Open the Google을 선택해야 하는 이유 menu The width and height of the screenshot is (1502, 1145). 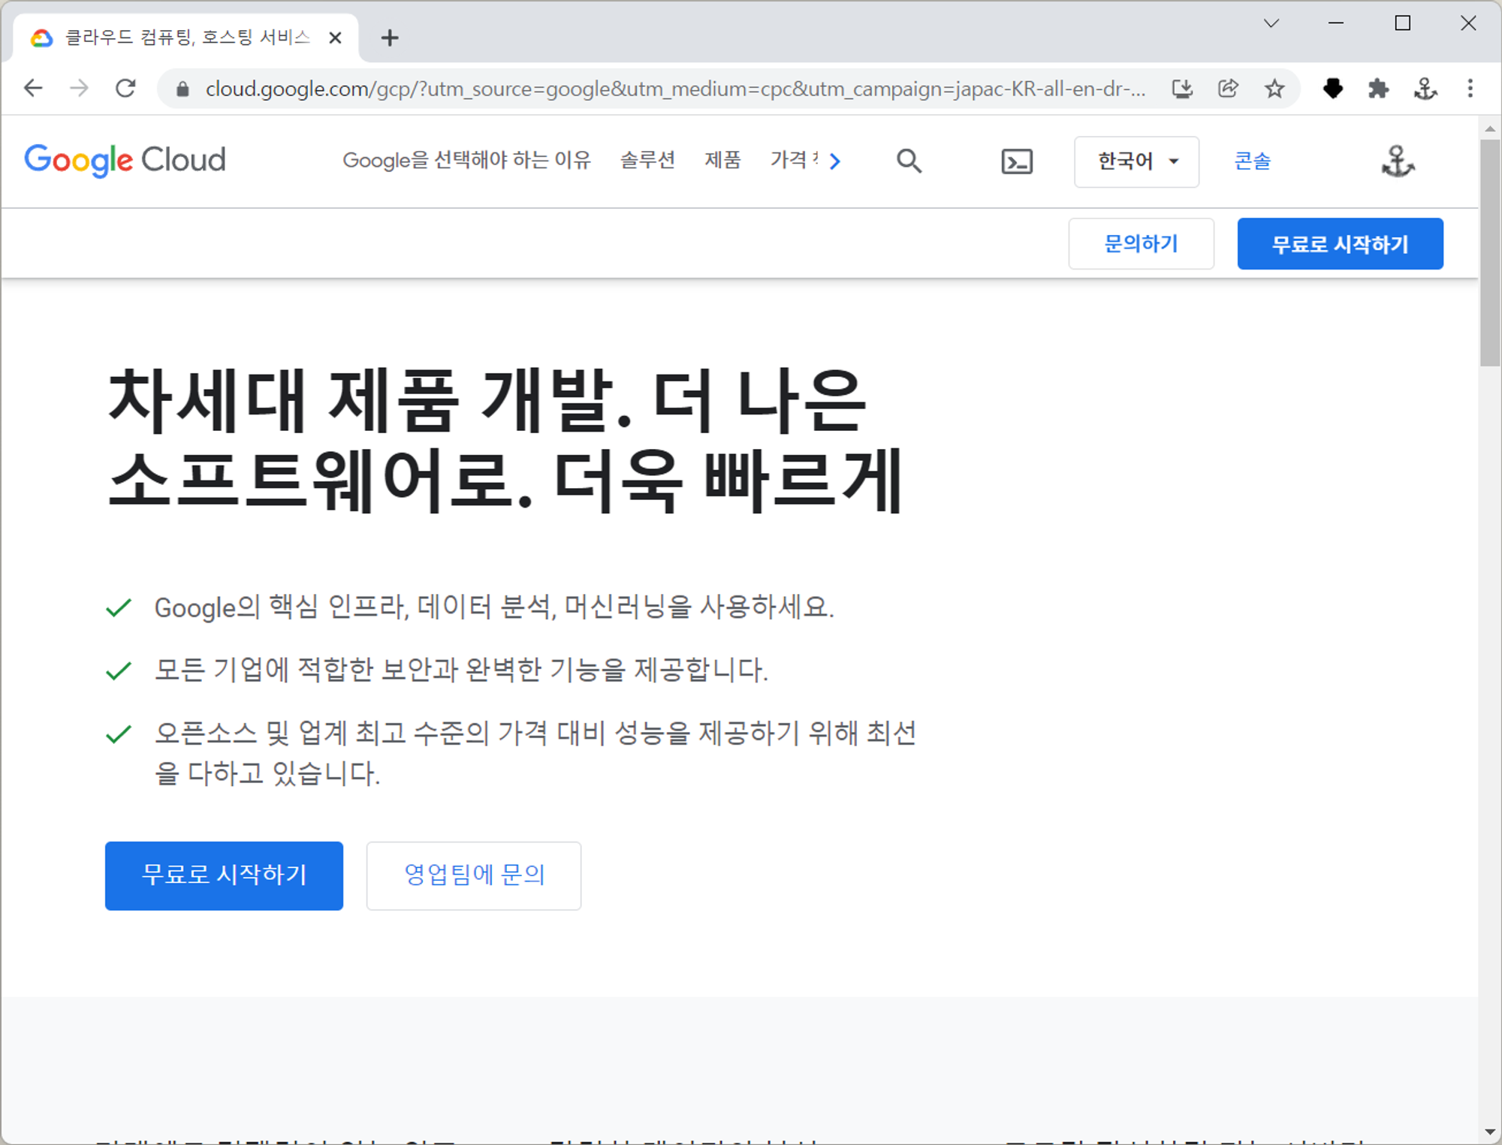pos(466,160)
